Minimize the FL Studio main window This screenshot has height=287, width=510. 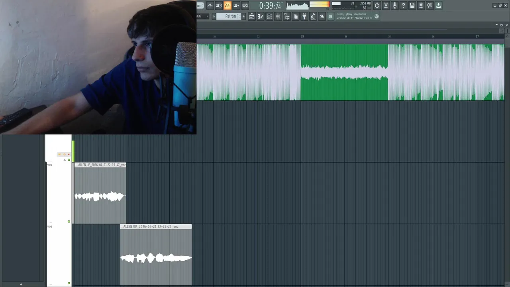pos(495,6)
